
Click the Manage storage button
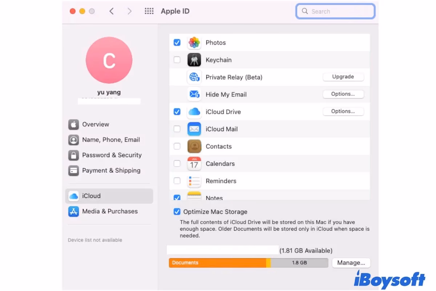tap(351, 262)
